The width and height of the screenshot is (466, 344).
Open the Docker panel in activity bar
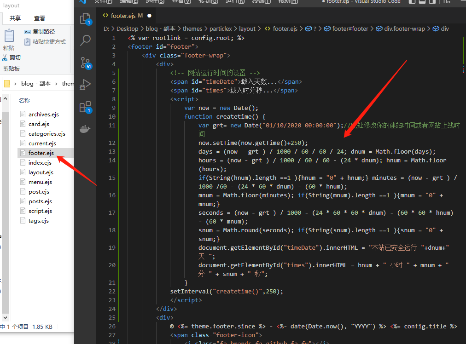pos(85,129)
